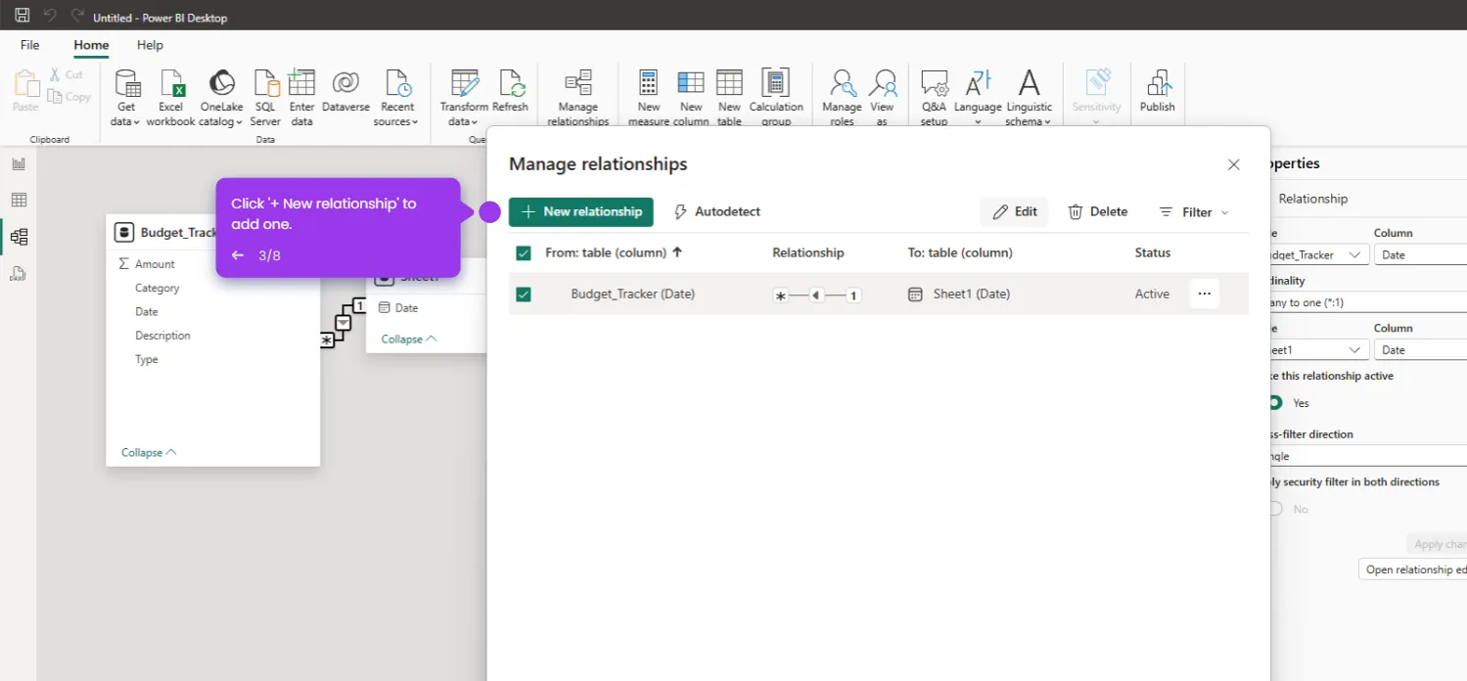Uncheck the Budget_Tracker (Date) relationship row
This screenshot has width=1467, height=681.
pos(524,294)
